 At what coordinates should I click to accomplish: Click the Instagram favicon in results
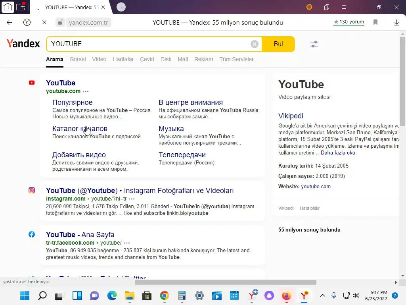32,190
